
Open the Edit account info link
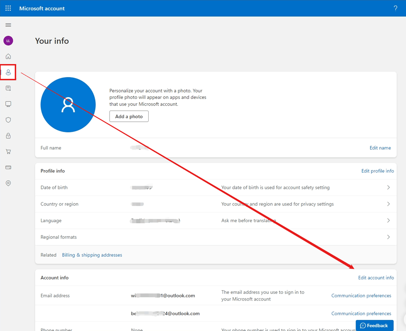376,277
